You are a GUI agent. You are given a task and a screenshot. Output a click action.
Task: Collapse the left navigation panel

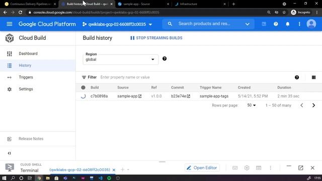tap(9, 153)
